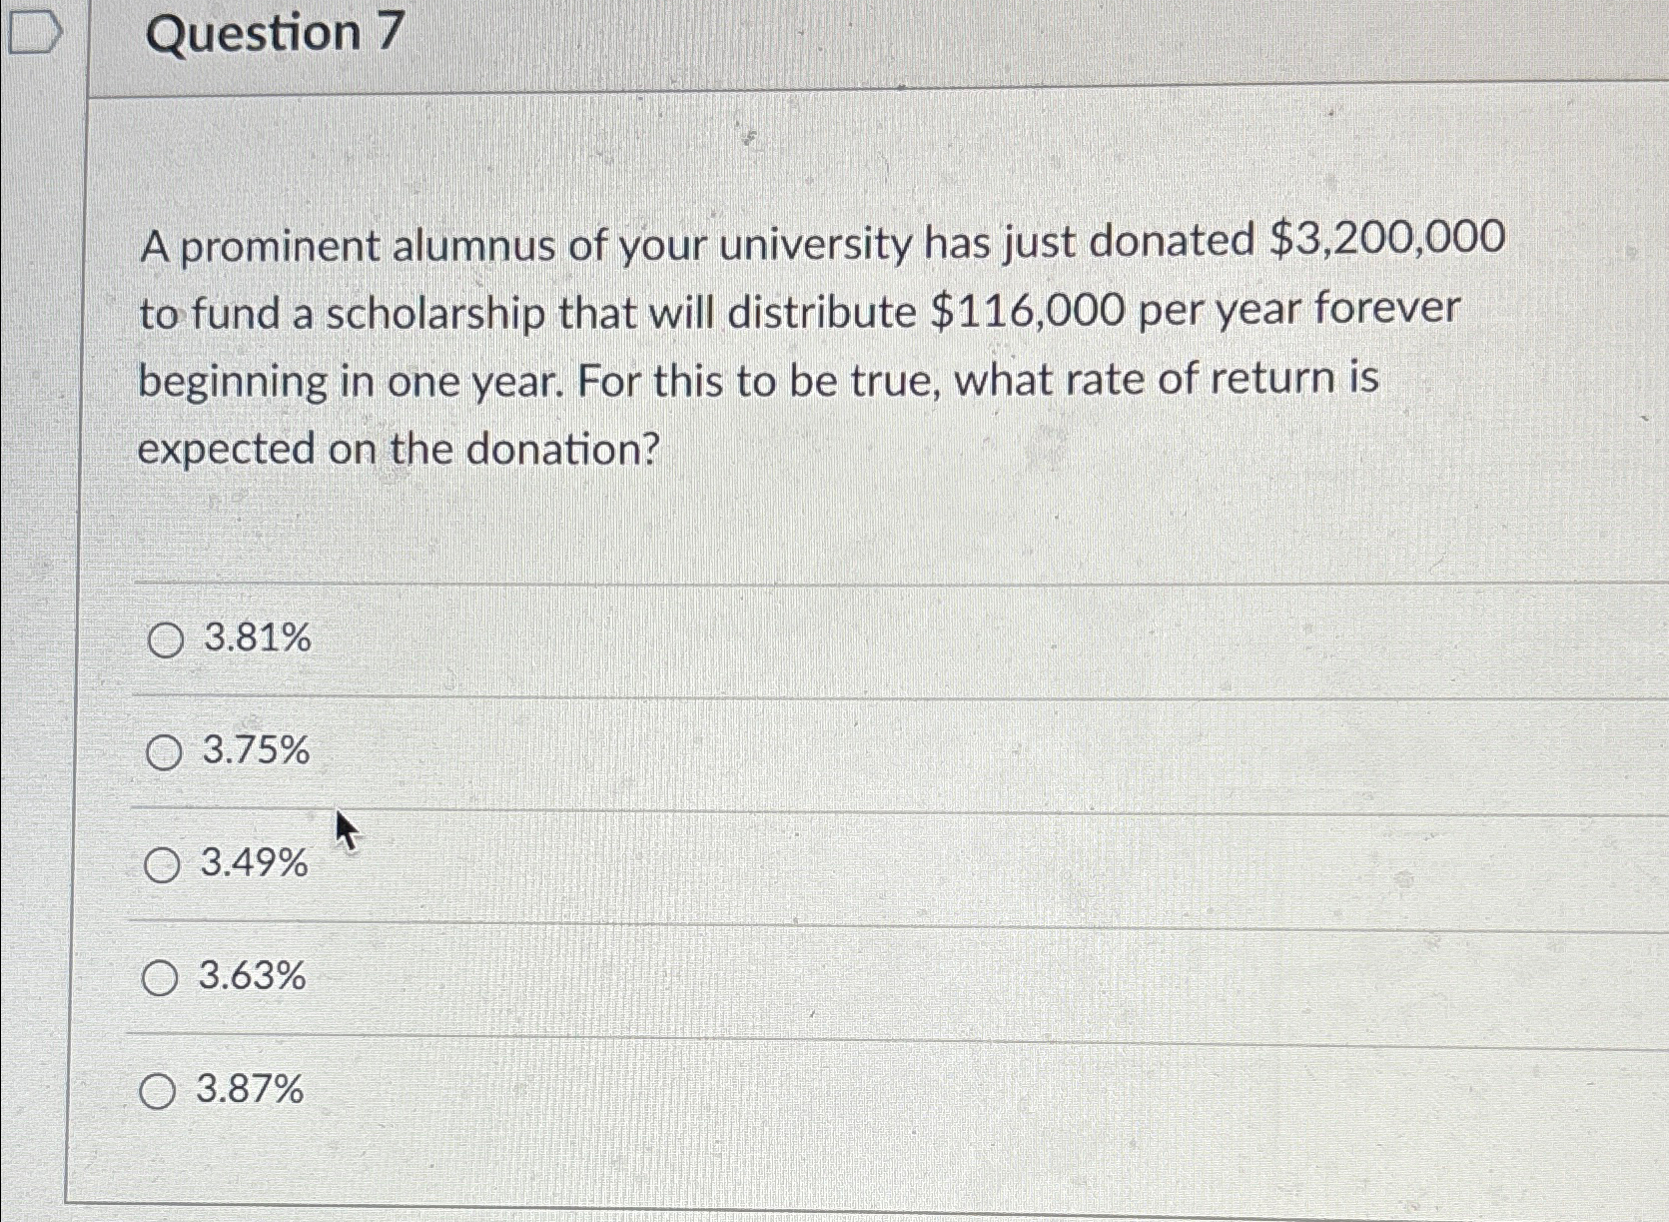
Task: Select the 3.63% radio button
Action: point(160,978)
